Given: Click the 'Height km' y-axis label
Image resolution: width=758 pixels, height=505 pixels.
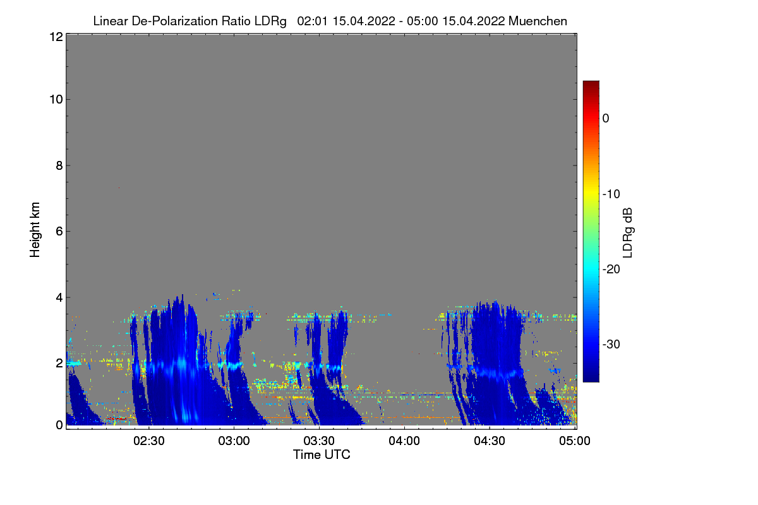Looking at the screenshot, I should 35,230.
